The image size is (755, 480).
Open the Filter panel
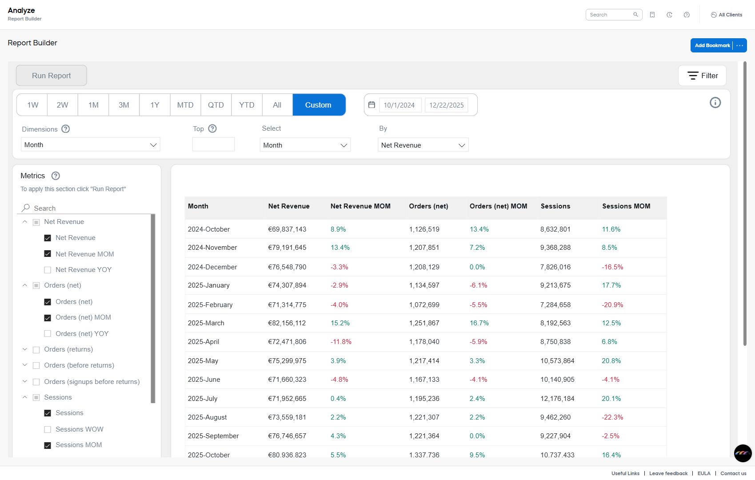(702, 75)
